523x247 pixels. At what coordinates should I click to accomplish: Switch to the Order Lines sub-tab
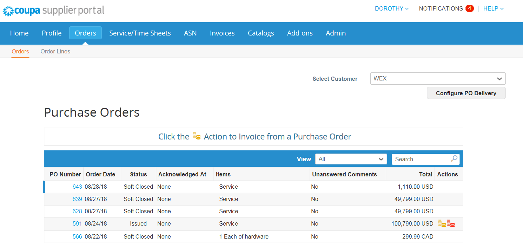(55, 51)
